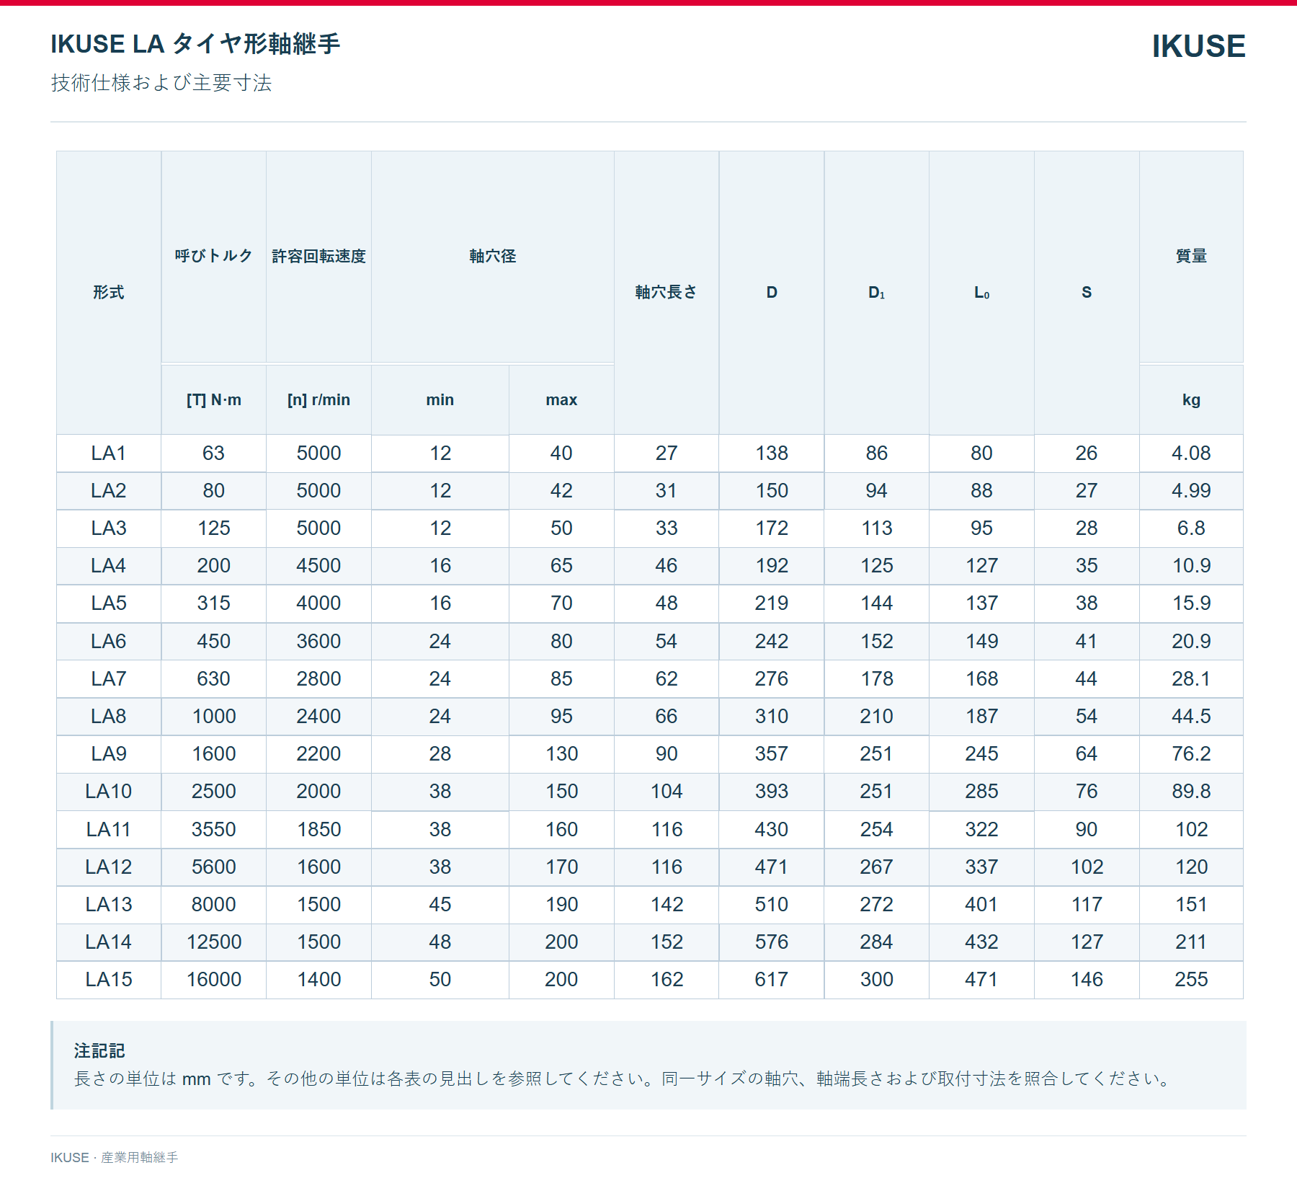Click the 形式 column header

click(x=109, y=292)
